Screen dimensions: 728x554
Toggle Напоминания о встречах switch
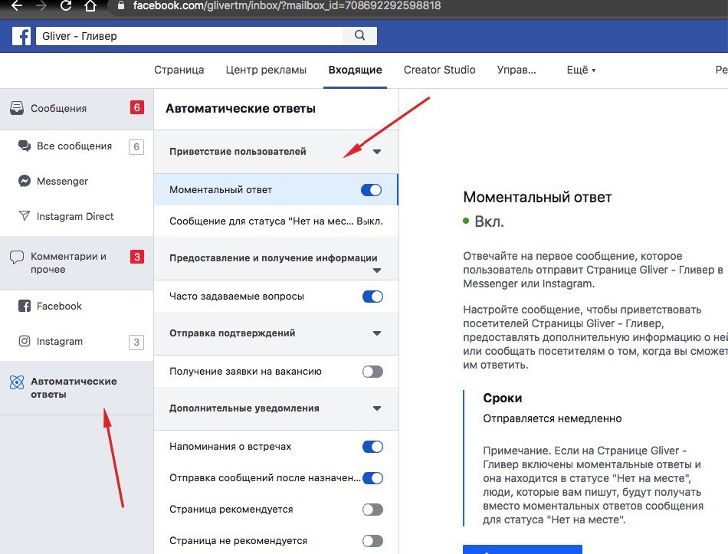pyautogui.click(x=373, y=447)
